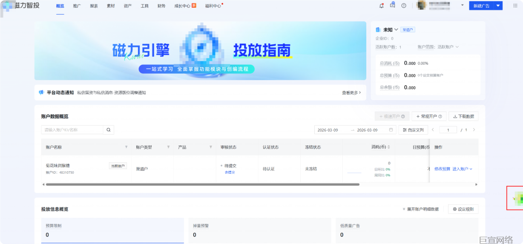Filter the 账户名称 column
The image size is (523, 244).
pyautogui.click(x=126, y=147)
